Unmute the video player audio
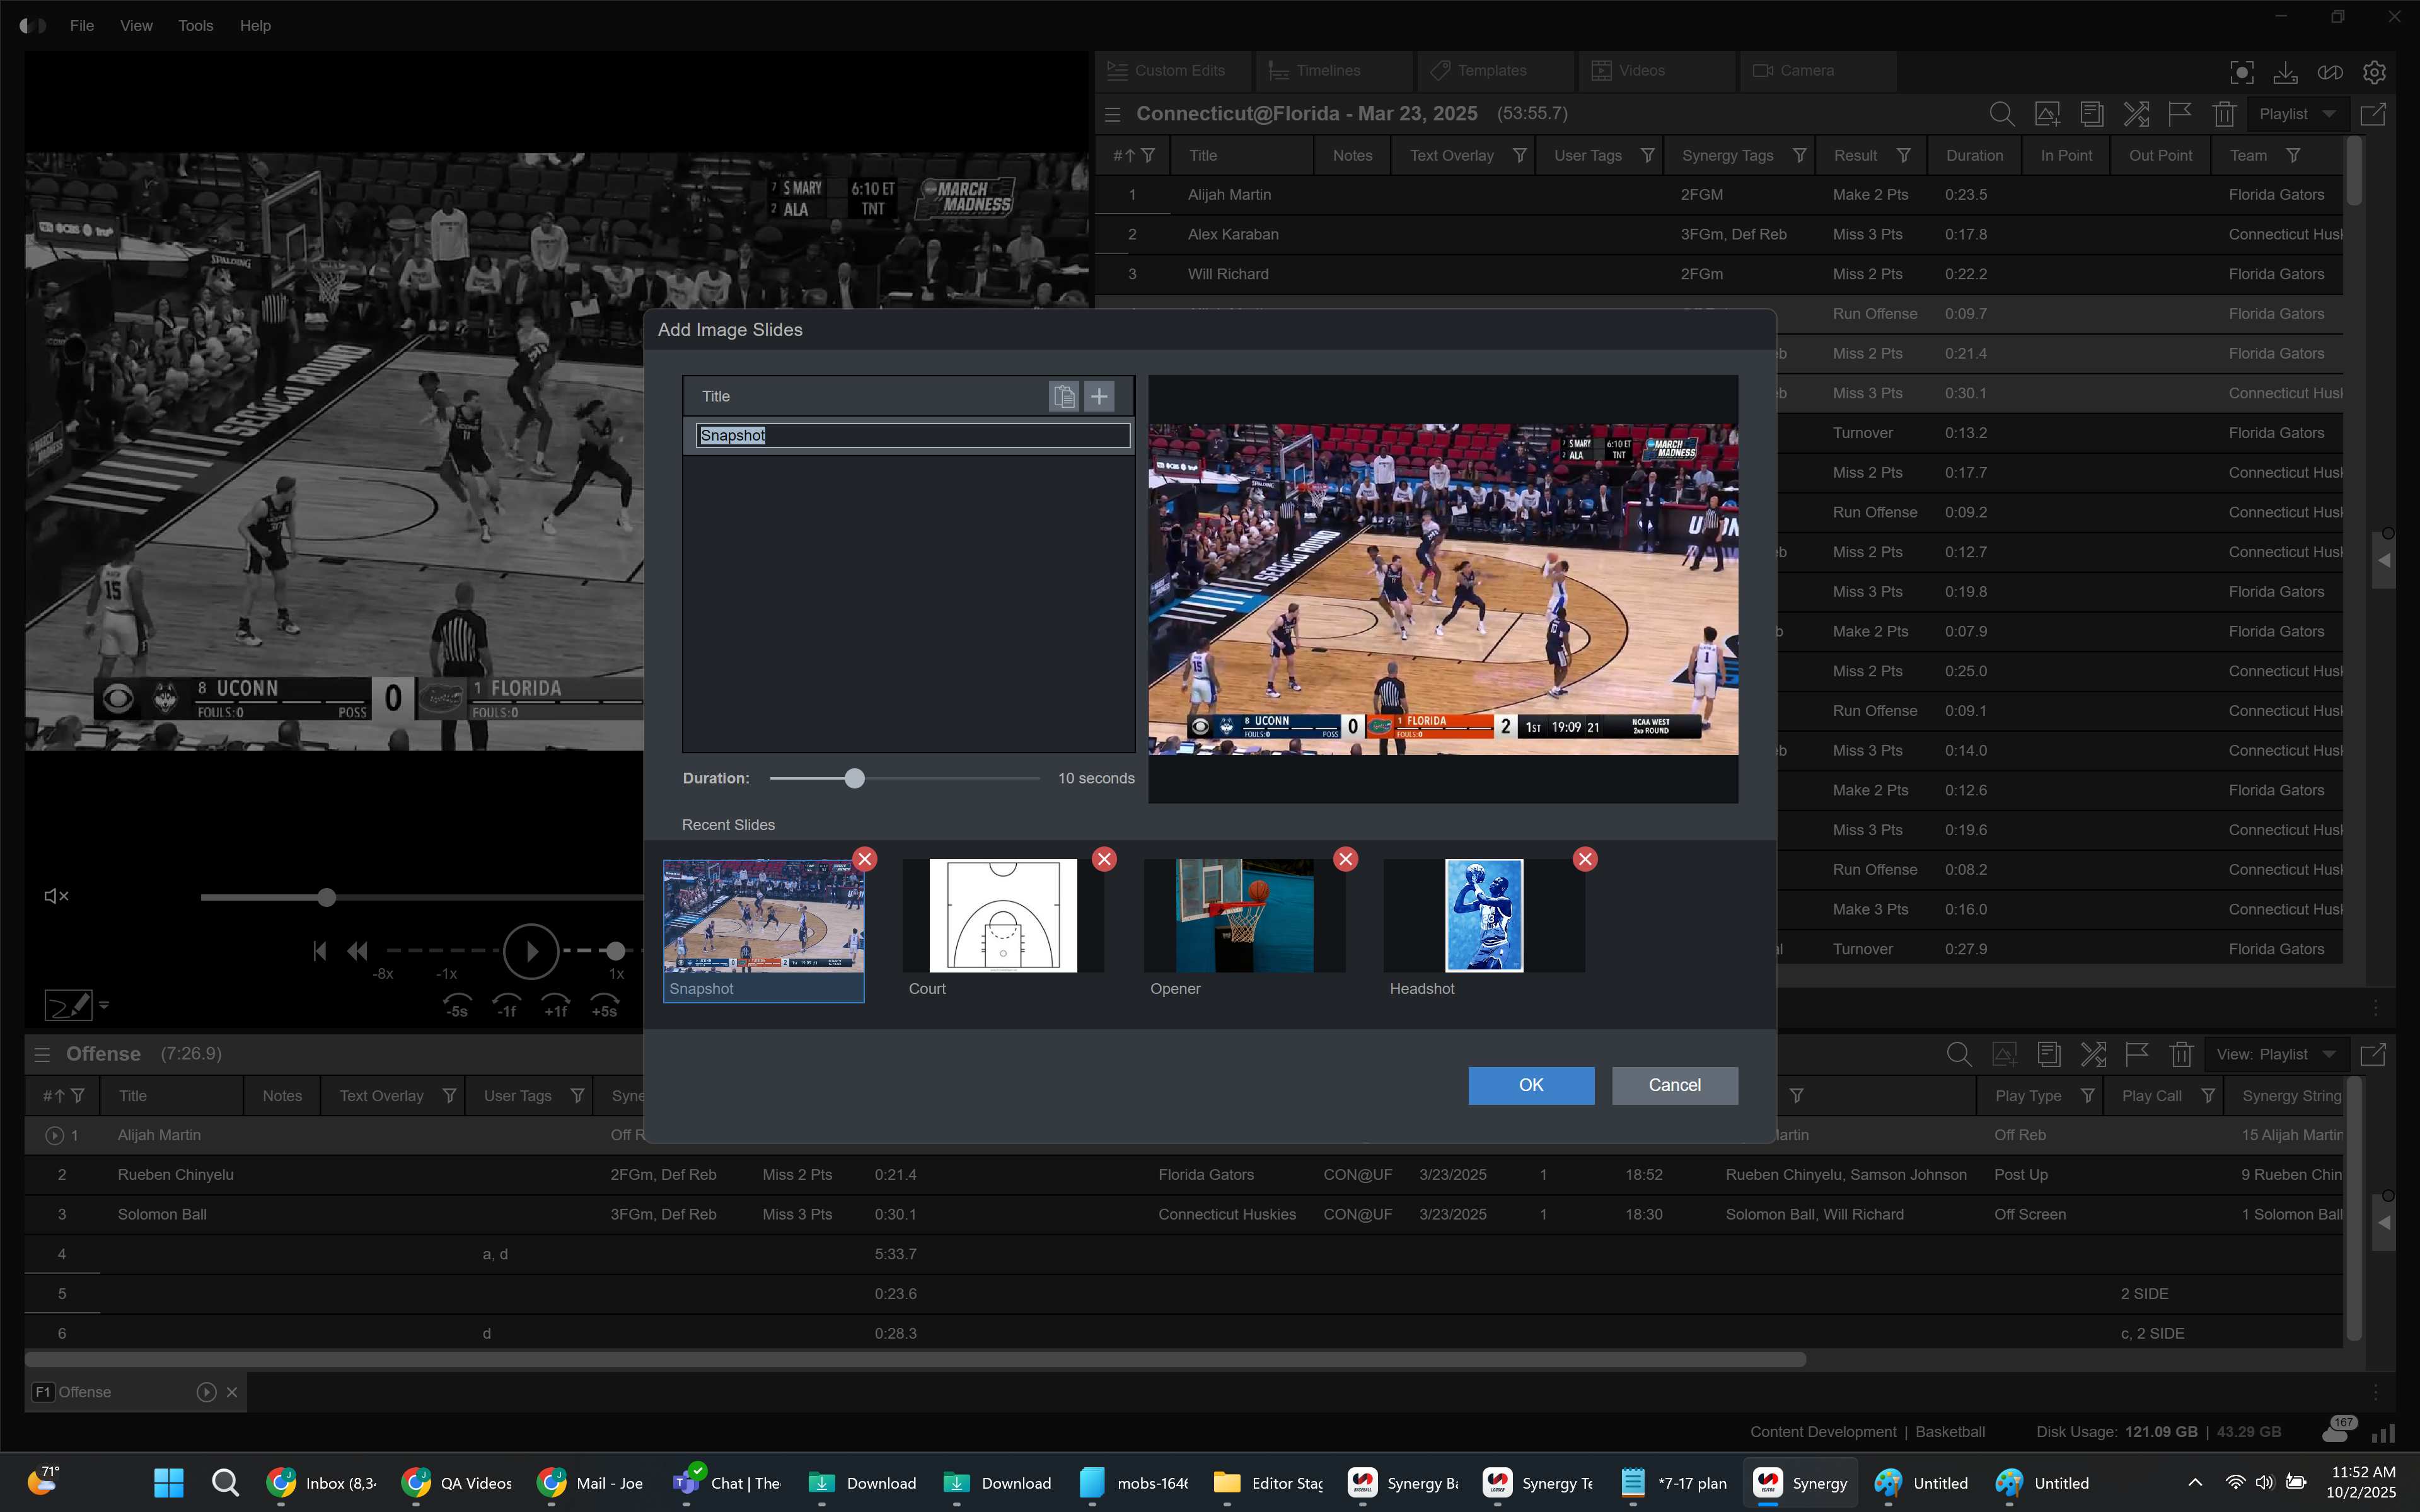Viewport: 2420px width, 1512px height. click(57, 896)
